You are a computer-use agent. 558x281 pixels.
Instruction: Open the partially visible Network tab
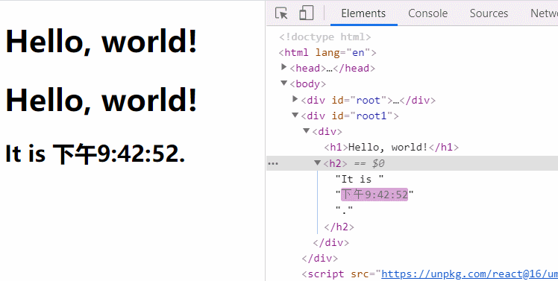pos(544,13)
